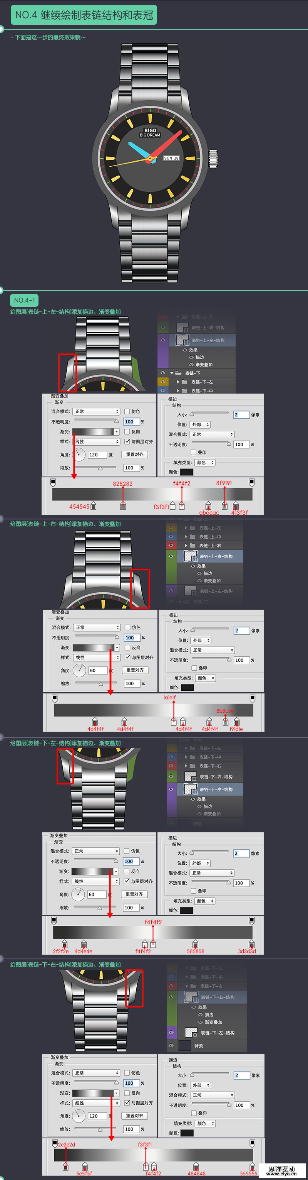Image resolution: width=308 pixels, height=1180 pixels.
Task: Pick the gradient stop under label 8f9191
Action: coord(224,506)
